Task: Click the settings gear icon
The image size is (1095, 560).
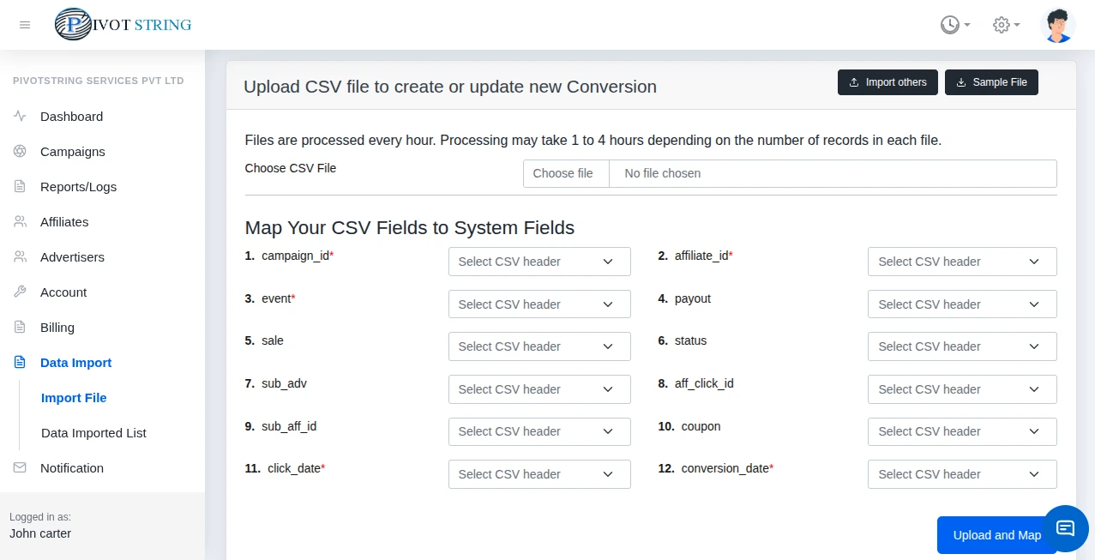Action: [x=1002, y=25]
